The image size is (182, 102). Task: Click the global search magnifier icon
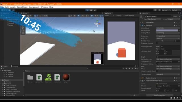159,10
